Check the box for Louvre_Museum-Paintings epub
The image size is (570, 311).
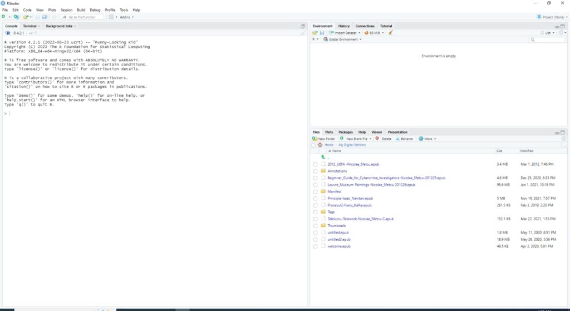tap(315, 185)
